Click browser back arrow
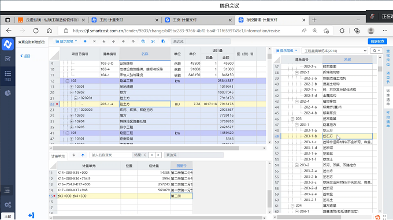This screenshot has width=393, height=220. click(9, 31)
